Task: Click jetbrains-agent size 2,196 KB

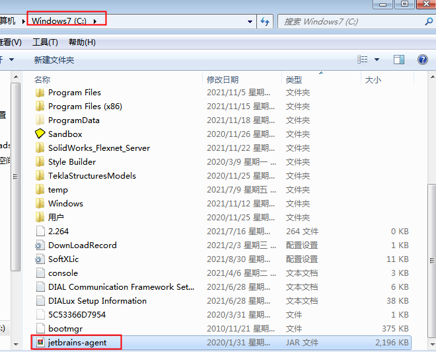Action: click(x=392, y=343)
